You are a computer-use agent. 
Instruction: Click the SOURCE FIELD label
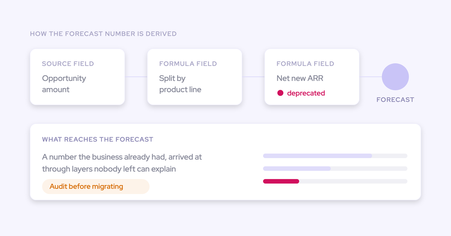click(x=68, y=64)
